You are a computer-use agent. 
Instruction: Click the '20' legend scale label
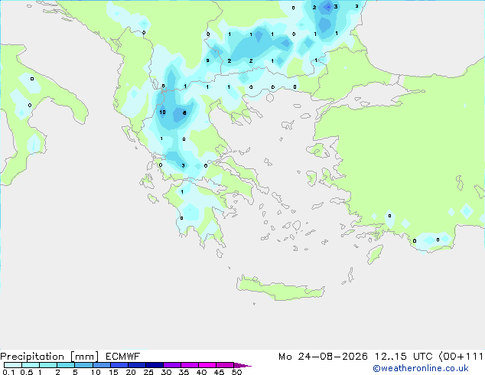tap(131, 372)
